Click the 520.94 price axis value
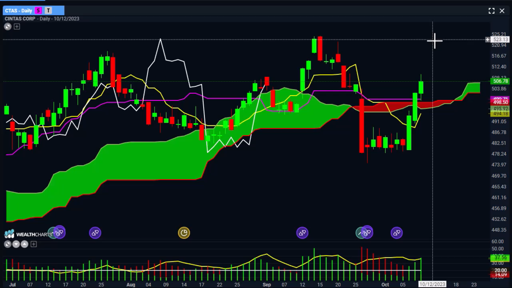This screenshot has width=512, height=288. (499, 45)
